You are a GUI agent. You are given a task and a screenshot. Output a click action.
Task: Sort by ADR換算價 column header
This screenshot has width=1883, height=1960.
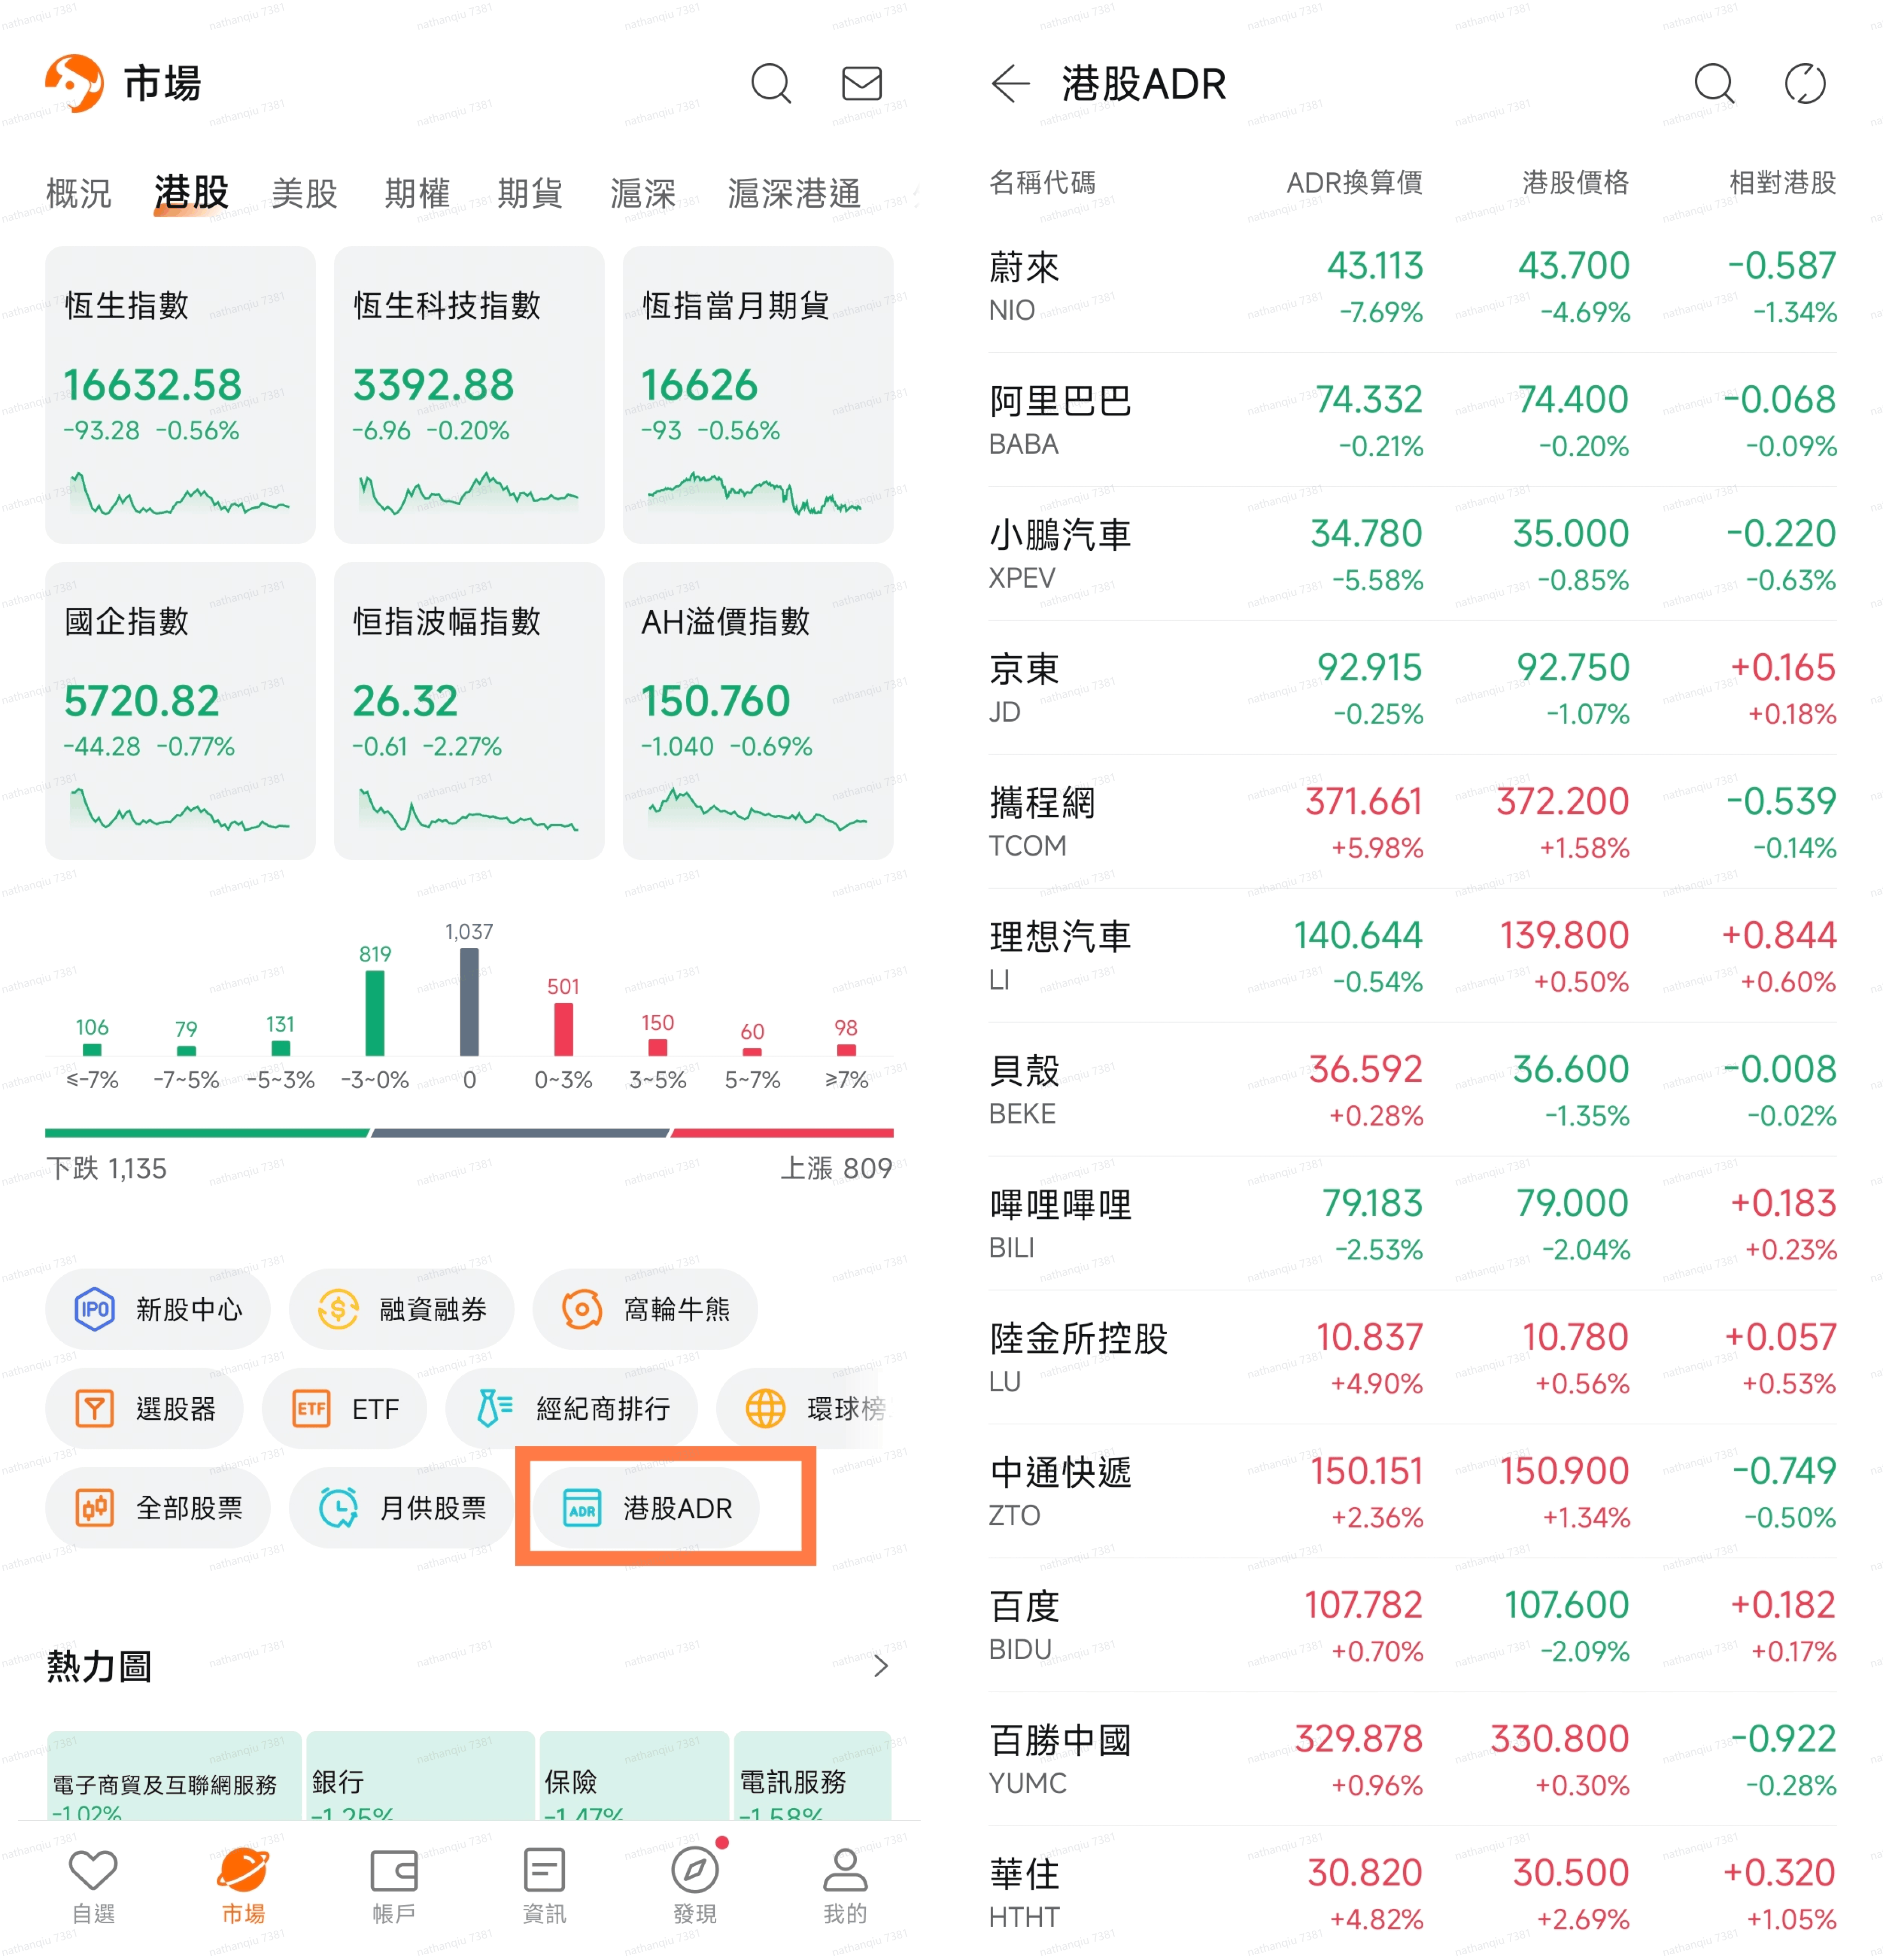pyautogui.click(x=1354, y=183)
